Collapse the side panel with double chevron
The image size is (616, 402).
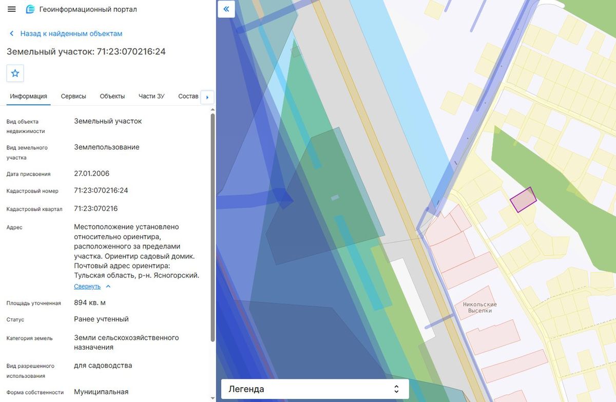[x=226, y=9]
